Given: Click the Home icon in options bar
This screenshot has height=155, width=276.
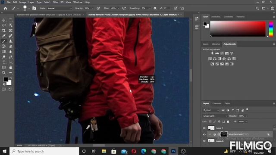Looking at the screenshot, I should tap(5, 8).
